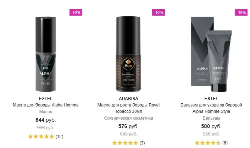
Task: Click the star rating under the 576 руб. product
Action: (125, 143)
